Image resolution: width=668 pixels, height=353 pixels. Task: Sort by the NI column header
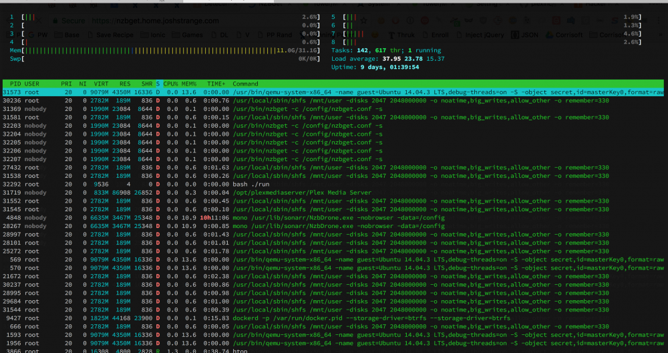(x=83, y=84)
